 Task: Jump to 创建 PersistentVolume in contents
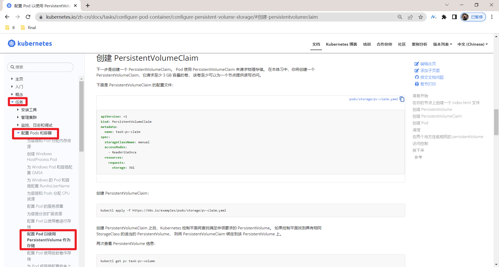pos(432,109)
